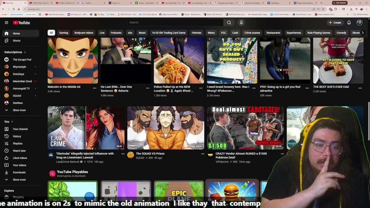Expand the Subscriptions section arrow
This screenshot has height=208, width=370.
coord(25,52)
